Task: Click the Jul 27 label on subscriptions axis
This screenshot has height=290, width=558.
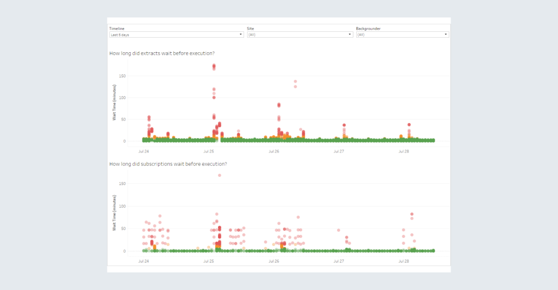Action: [338, 262]
